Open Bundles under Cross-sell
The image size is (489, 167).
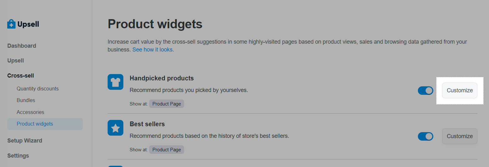point(26,100)
